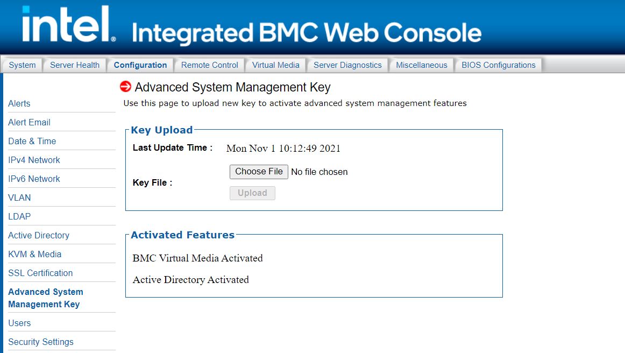Navigate to Alert Email settings
The image size is (625, 353).
pyautogui.click(x=29, y=122)
